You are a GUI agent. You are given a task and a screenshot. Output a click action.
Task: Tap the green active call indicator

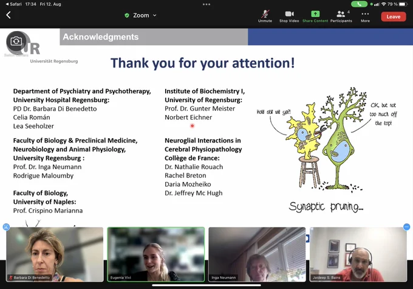359,4
